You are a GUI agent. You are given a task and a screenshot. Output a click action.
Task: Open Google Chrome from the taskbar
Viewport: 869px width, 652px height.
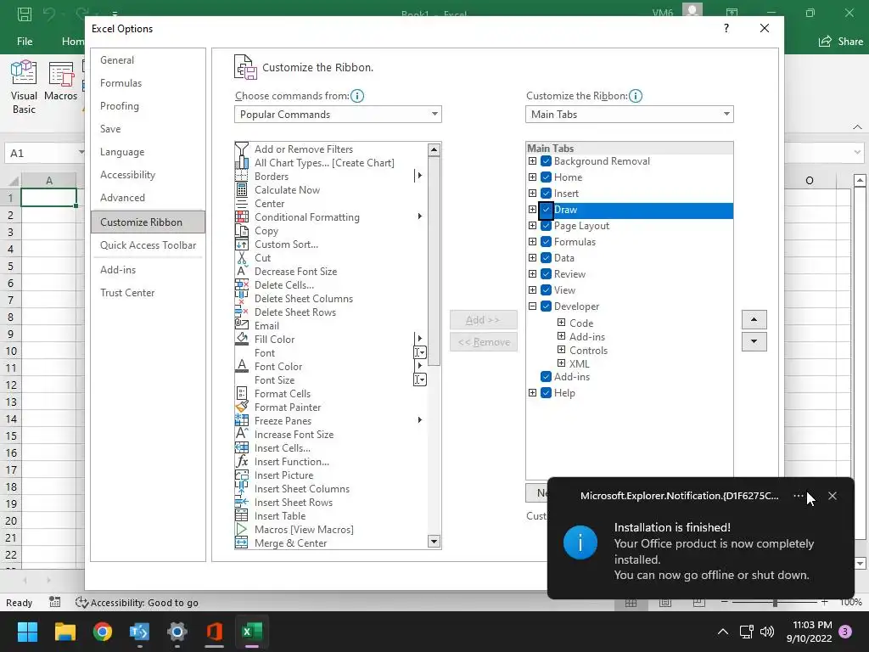102,632
